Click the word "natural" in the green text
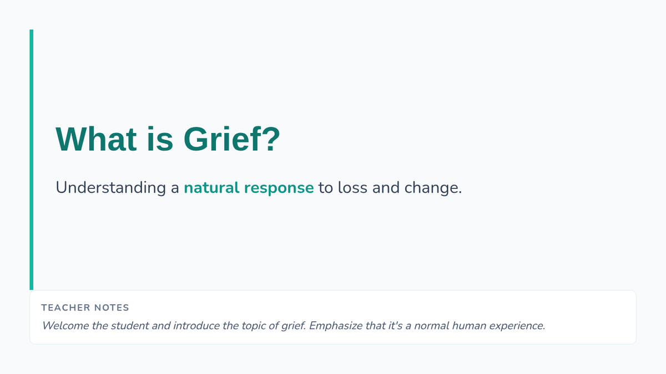The width and height of the screenshot is (666, 374). [211, 188]
